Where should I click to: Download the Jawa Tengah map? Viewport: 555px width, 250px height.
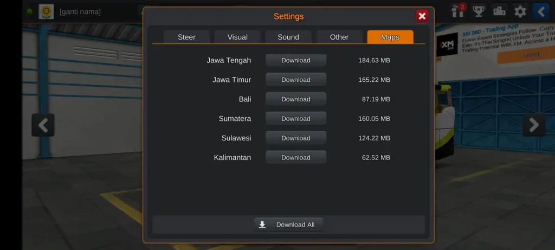click(296, 60)
